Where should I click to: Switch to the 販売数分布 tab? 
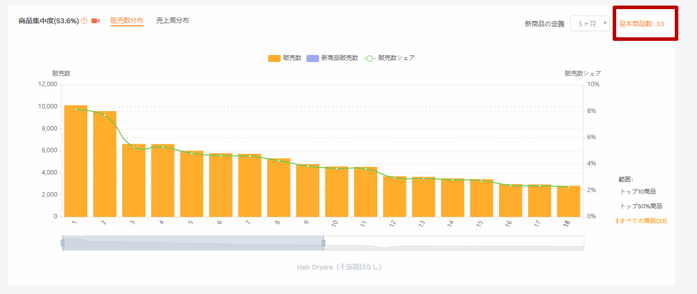127,21
